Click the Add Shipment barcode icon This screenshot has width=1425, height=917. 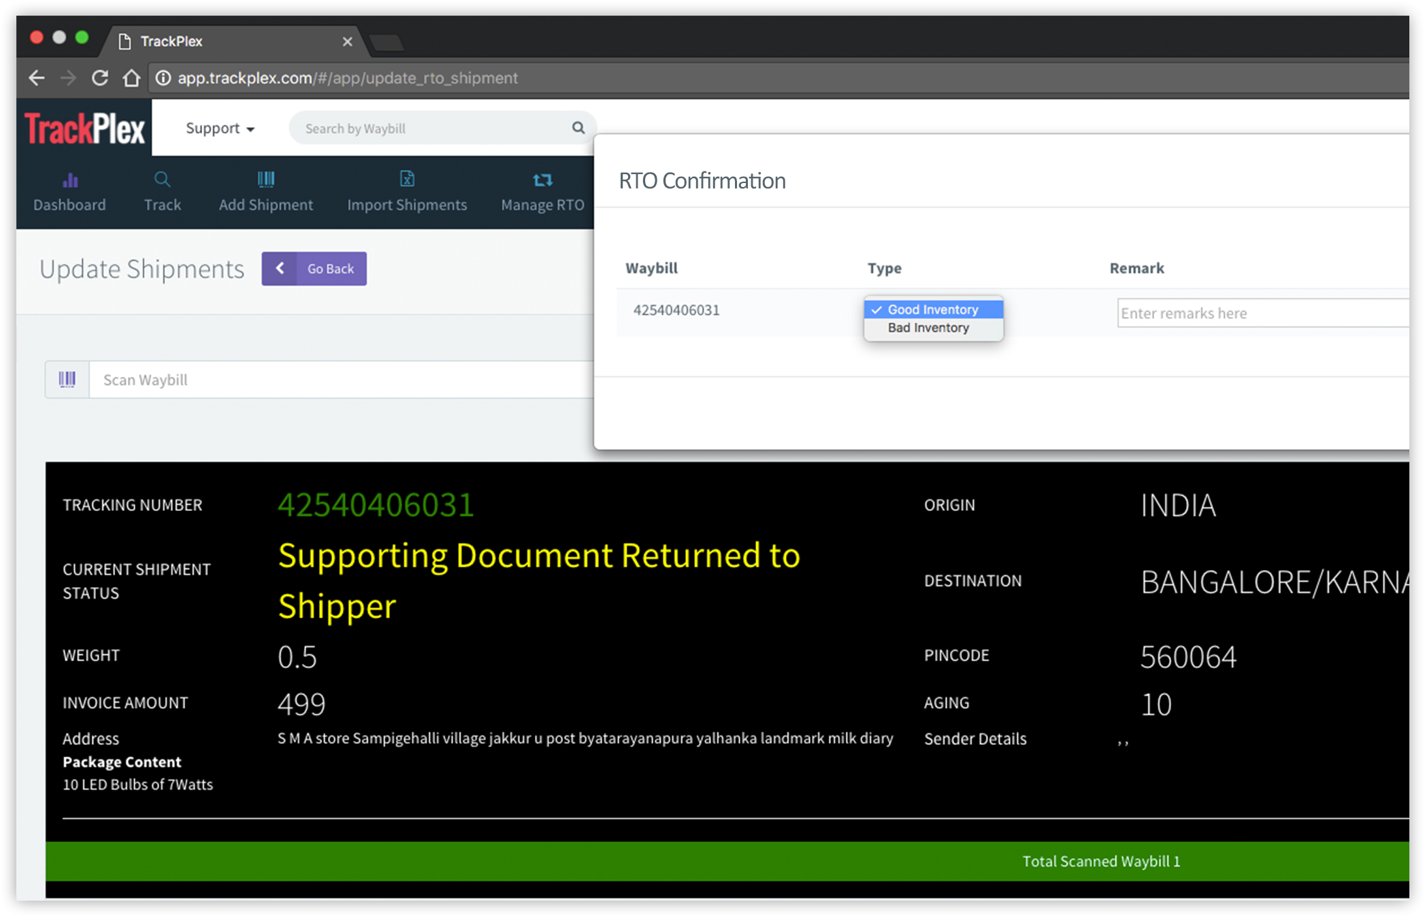tap(265, 179)
